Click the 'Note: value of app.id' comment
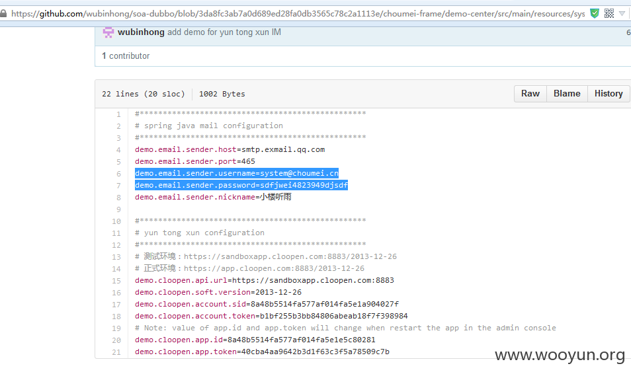The image size is (631, 374). tap(345, 328)
